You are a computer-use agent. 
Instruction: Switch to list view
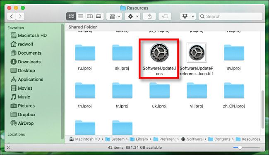click(81, 17)
